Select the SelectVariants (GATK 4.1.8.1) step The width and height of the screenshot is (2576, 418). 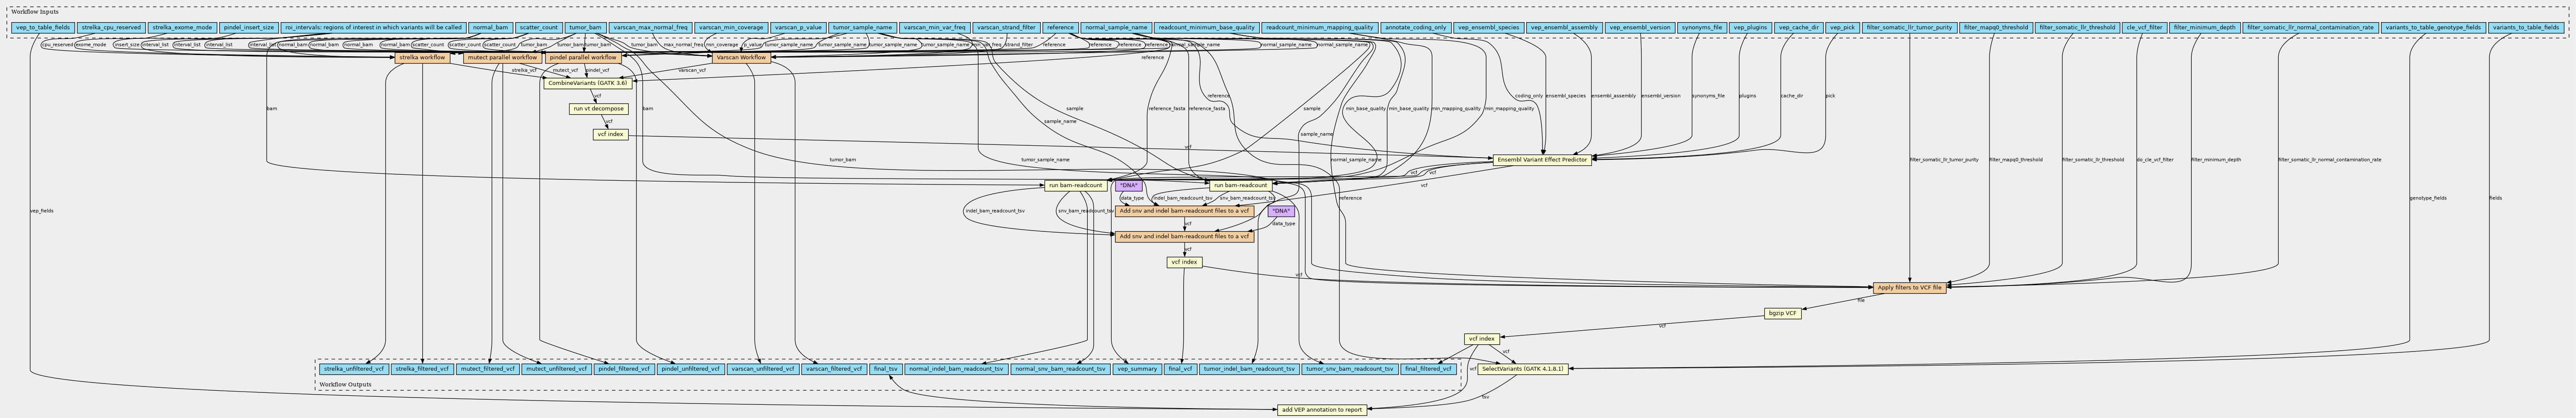(x=1523, y=369)
